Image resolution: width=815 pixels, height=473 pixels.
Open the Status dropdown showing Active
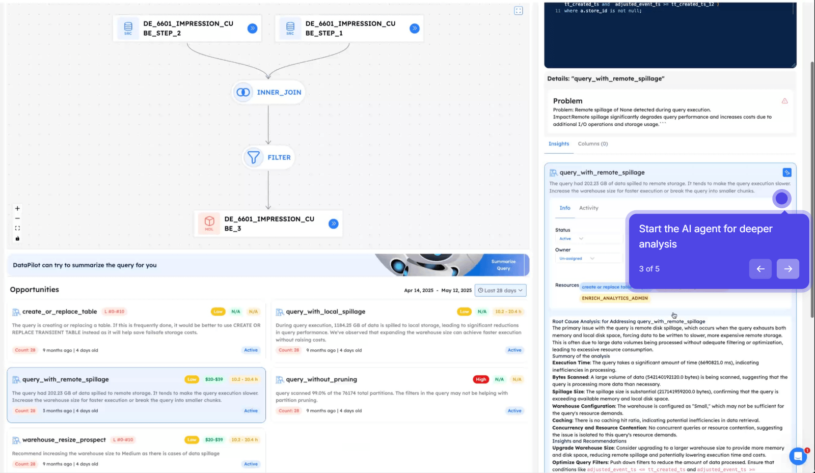click(588, 239)
